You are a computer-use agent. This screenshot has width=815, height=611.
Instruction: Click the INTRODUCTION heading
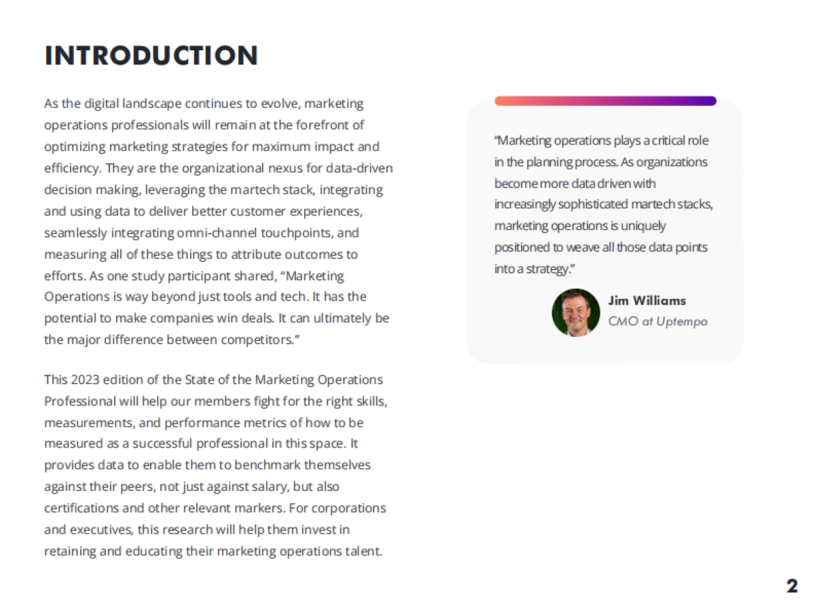[x=151, y=56]
